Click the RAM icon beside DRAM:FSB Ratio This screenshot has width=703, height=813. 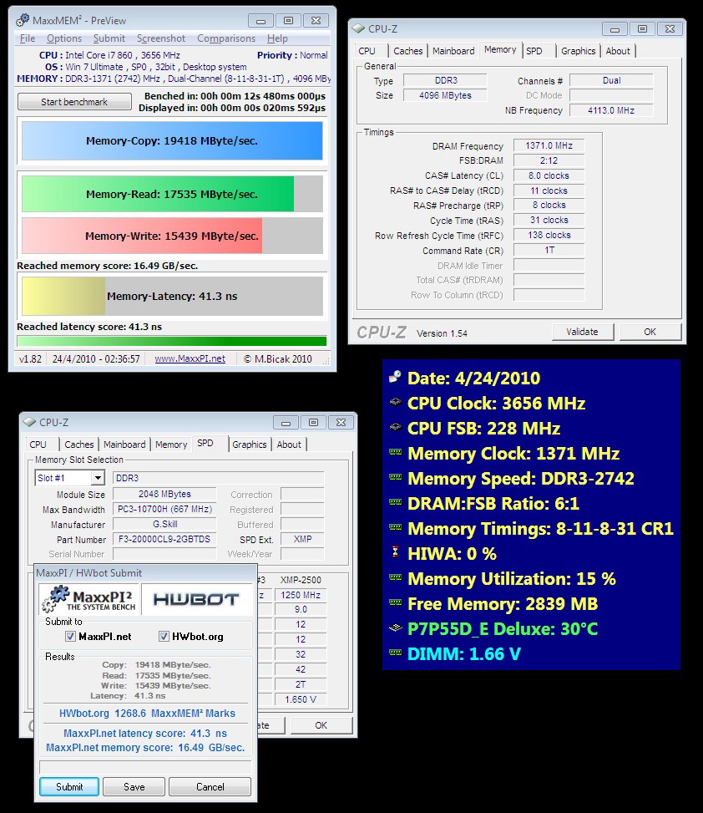395,502
